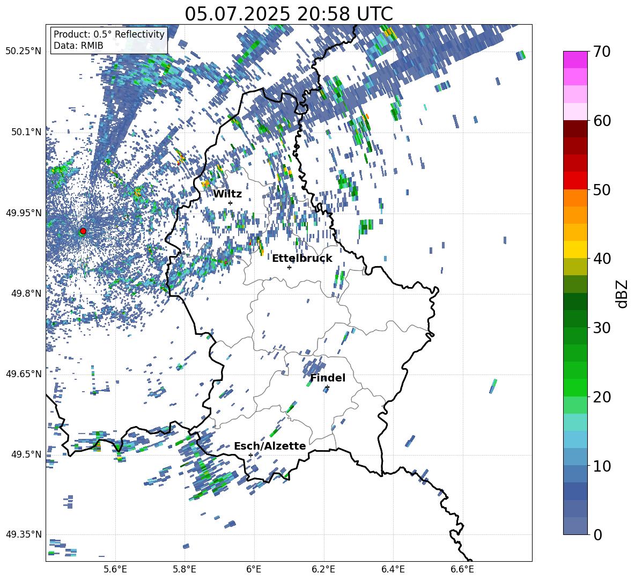Pick the yellow colorbar segment above 40
This screenshot has width=635, height=580.
pyautogui.click(x=575, y=249)
